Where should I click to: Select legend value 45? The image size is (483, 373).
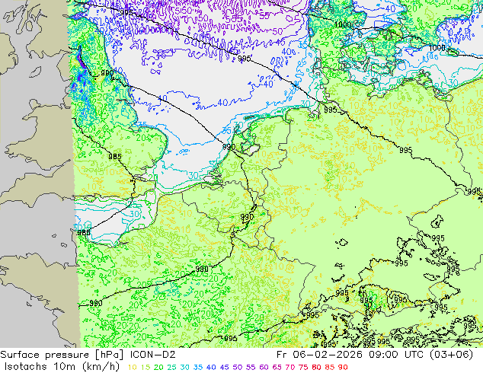pyautogui.click(x=225, y=367)
